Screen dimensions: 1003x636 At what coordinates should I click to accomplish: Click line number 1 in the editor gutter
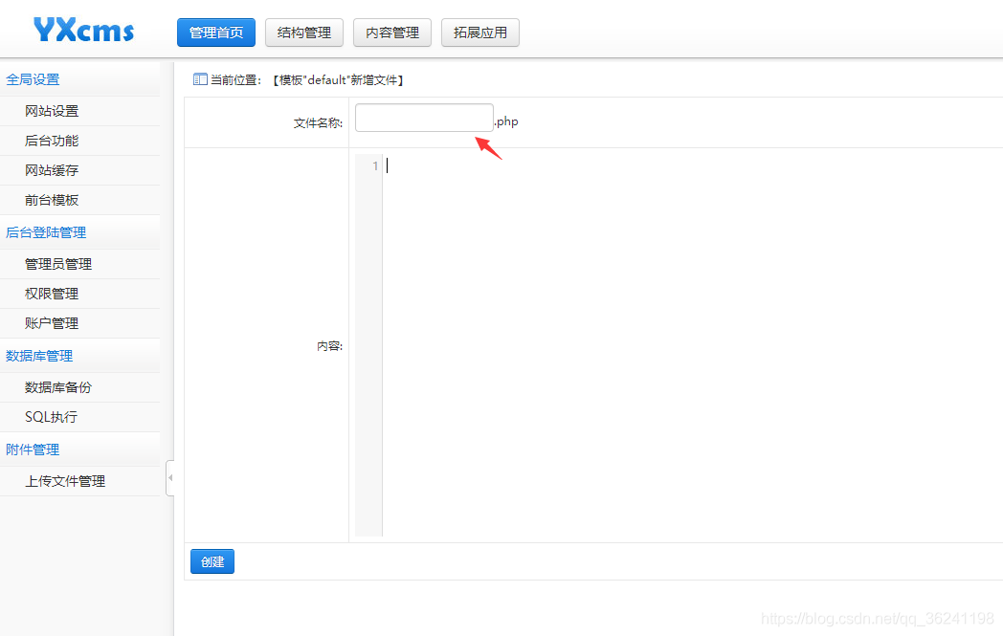tap(375, 166)
